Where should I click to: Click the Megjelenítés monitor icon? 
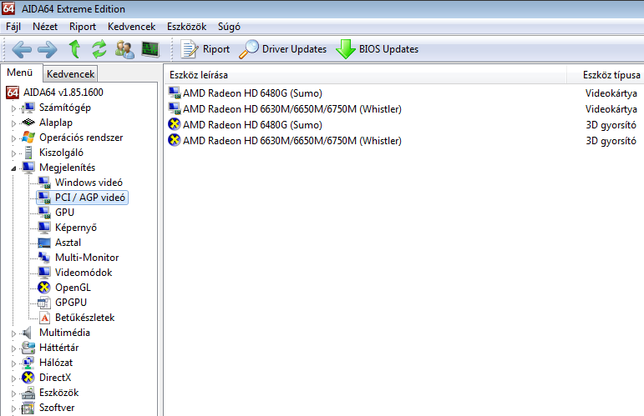(28, 168)
